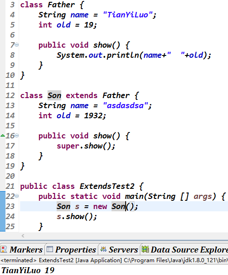This screenshot has height=275, width=228.
Task: Click the TianYiLuo 19 console output line
Action: [x=28, y=270]
